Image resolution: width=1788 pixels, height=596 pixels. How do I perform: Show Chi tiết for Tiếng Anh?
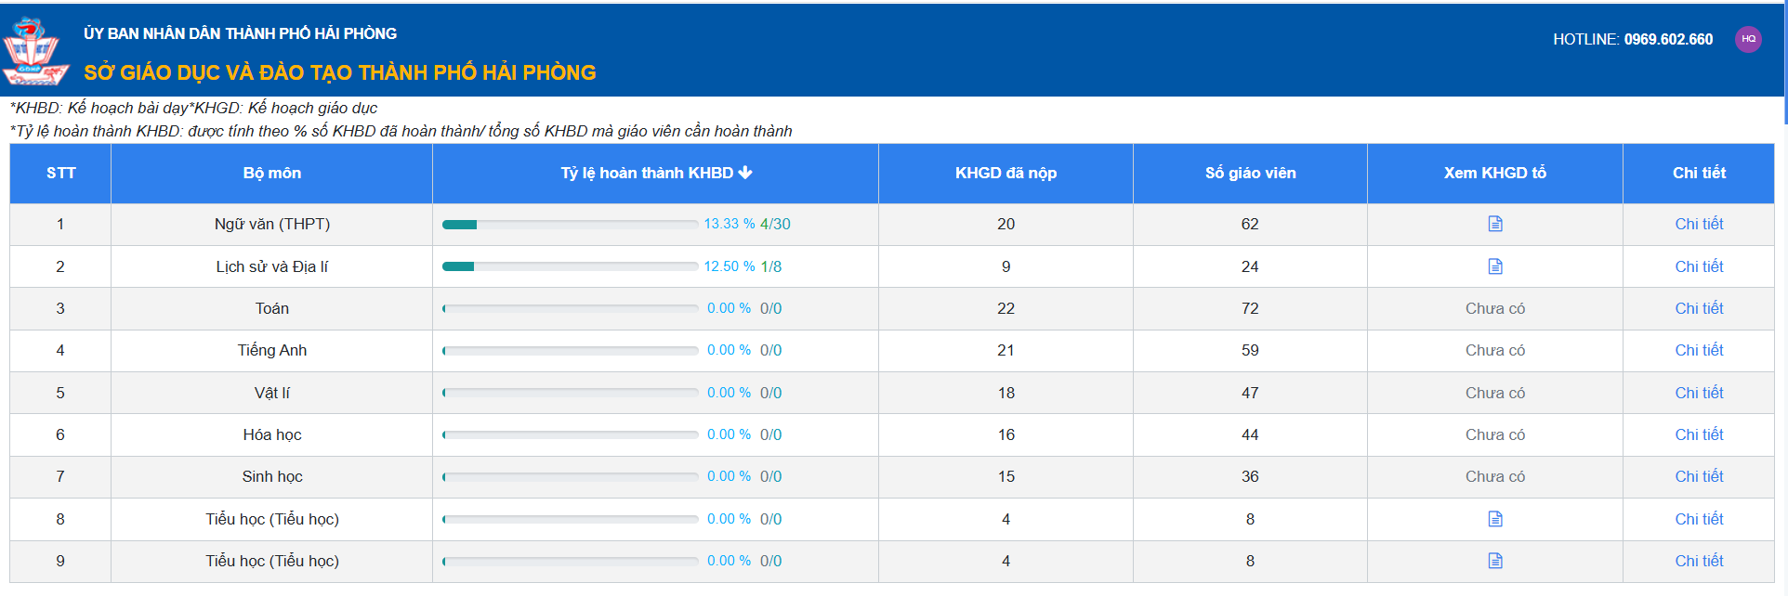pos(1698,350)
